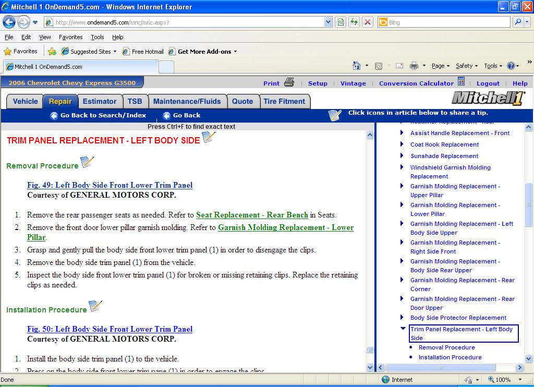Open the command bar Tools dropdown
The image size is (534, 387).
point(493,66)
